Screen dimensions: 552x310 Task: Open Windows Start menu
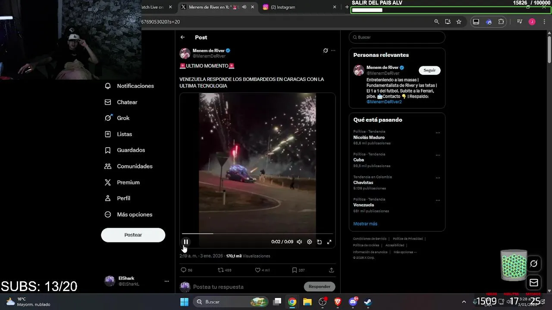(x=184, y=302)
